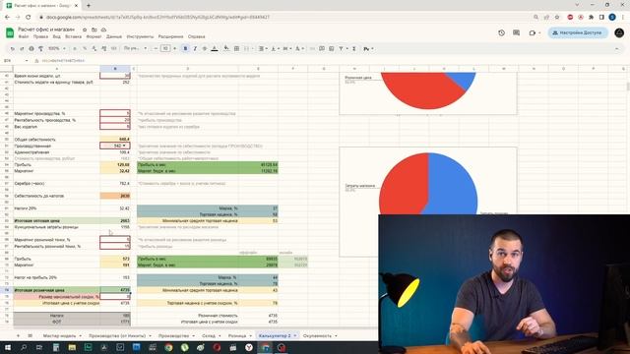Image resolution: width=630 pixels, height=354 pixels.
Task: Open Вставка menu
Action: [73, 36]
